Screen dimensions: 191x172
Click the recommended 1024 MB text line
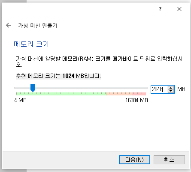click(x=58, y=76)
